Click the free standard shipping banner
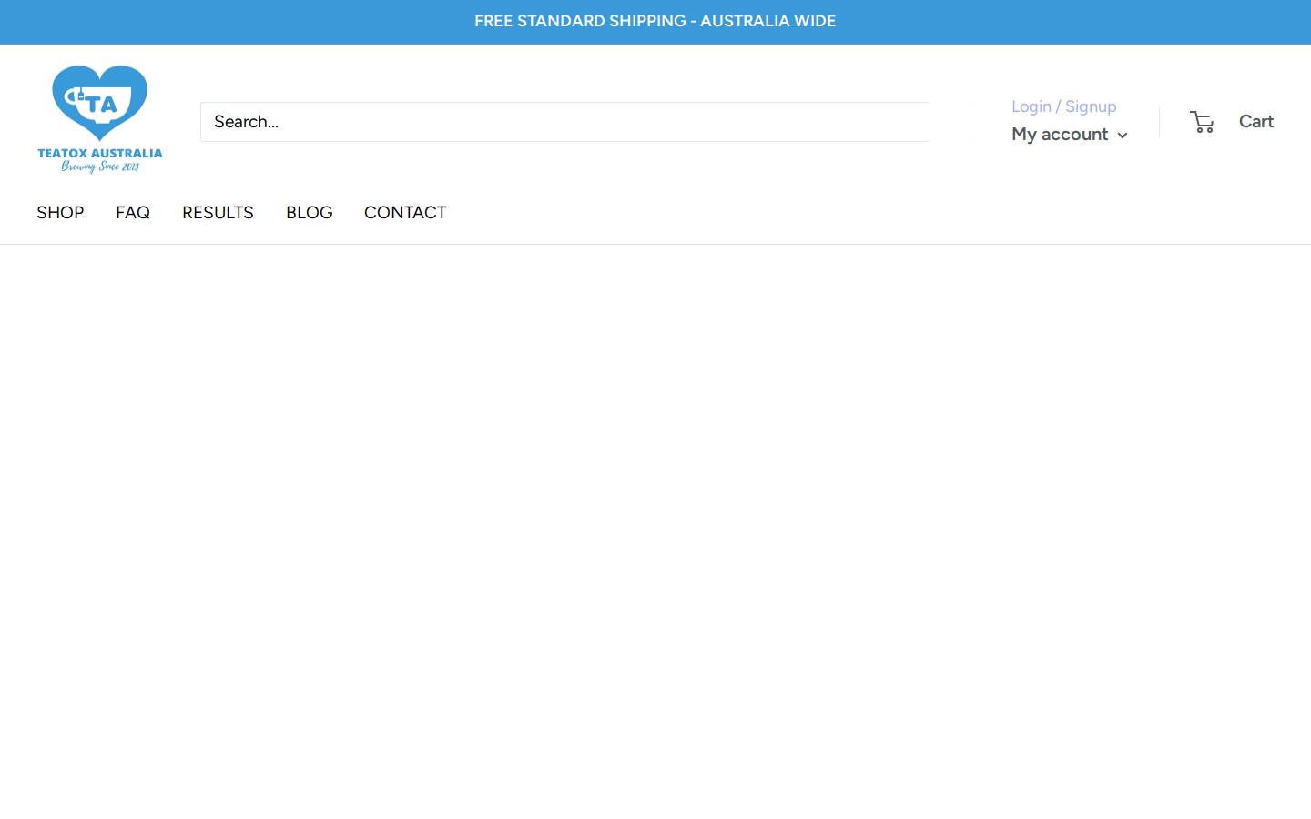The image size is (1311, 819). [655, 21]
